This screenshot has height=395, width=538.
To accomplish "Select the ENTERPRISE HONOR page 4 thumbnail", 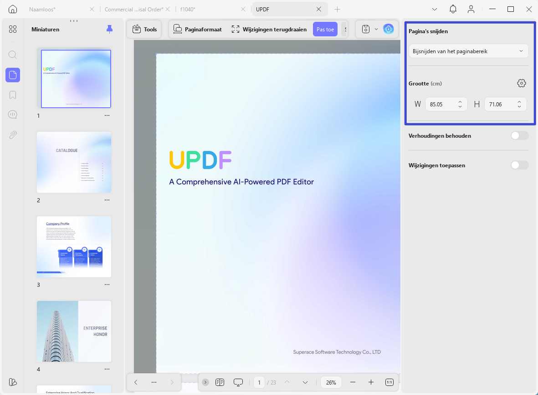I will click(x=74, y=331).
